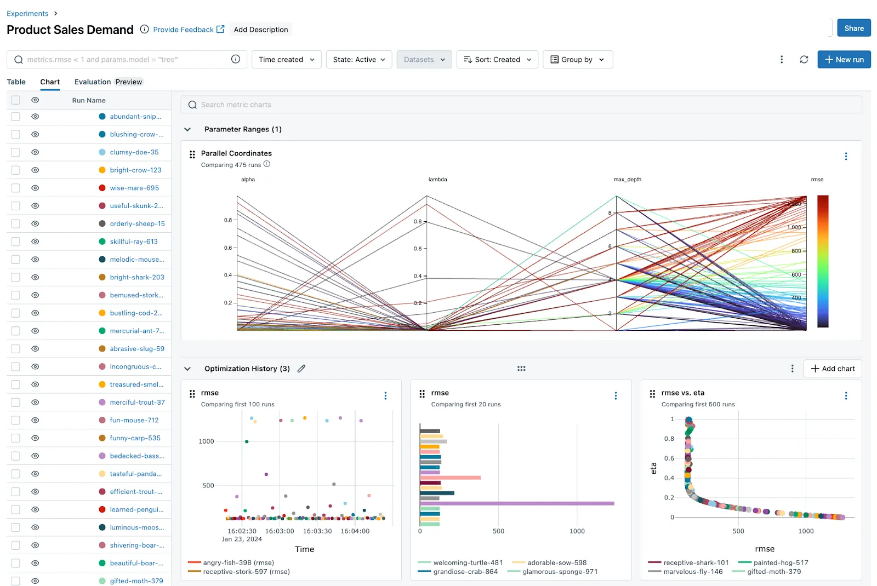Refresh the runs list

(x=804, y=59)
